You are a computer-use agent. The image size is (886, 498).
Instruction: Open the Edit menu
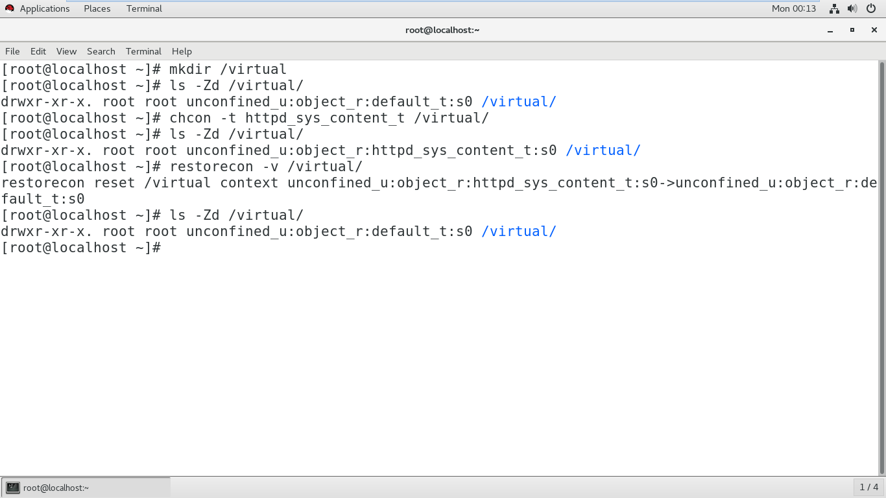click(x=38, y=51)
